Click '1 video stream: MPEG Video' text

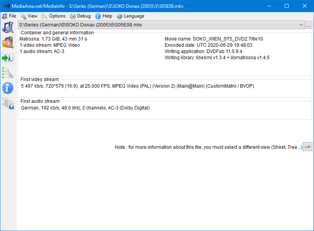pyautogui.click(x=49, y=45)
